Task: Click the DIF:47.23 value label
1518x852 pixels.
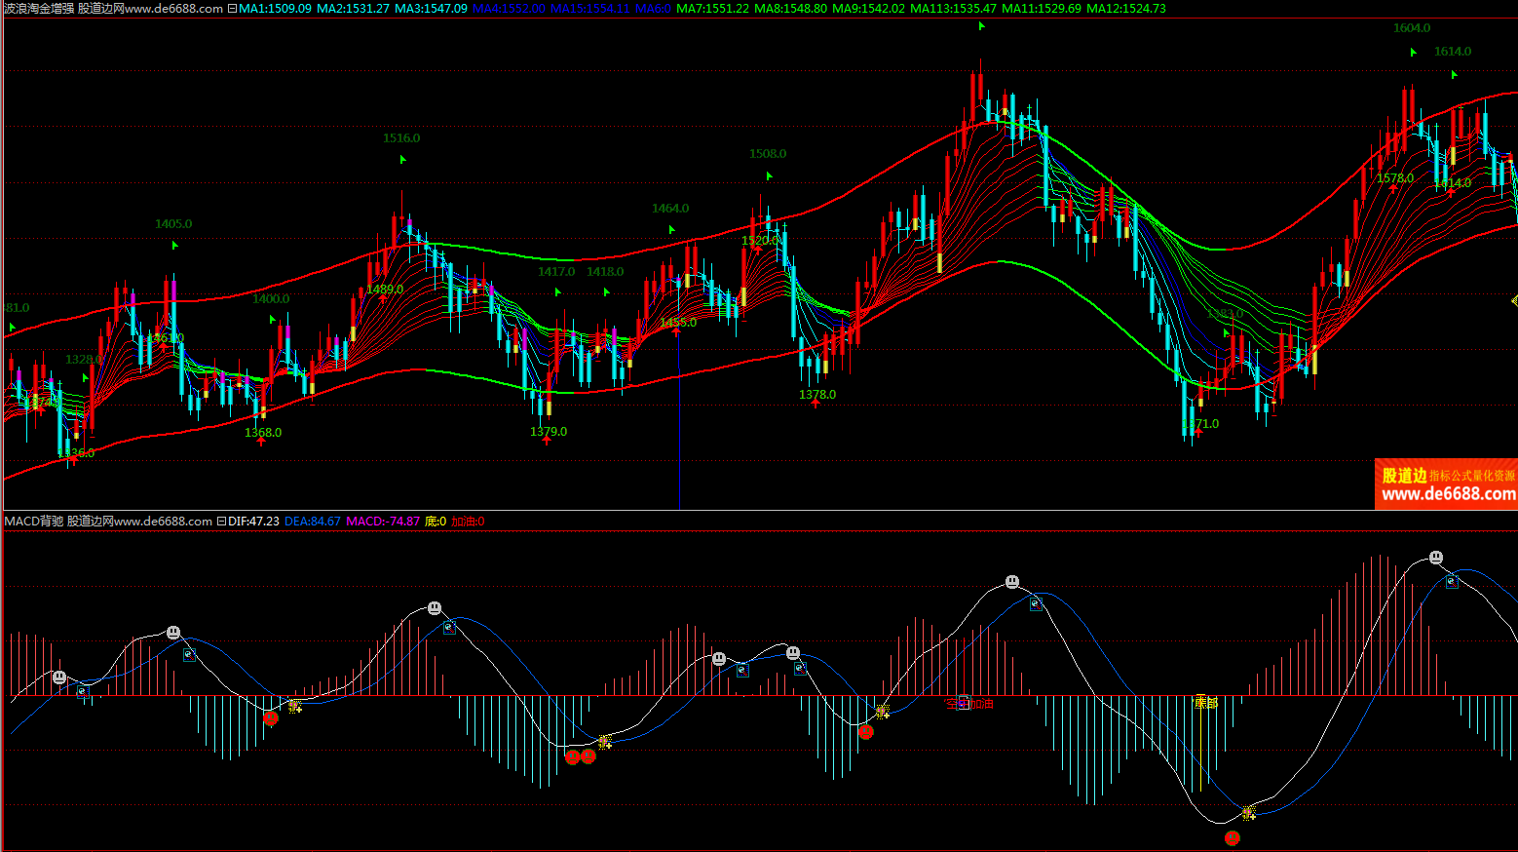Action: 253,522
